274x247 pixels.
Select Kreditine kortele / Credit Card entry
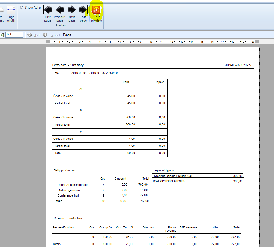173,176
